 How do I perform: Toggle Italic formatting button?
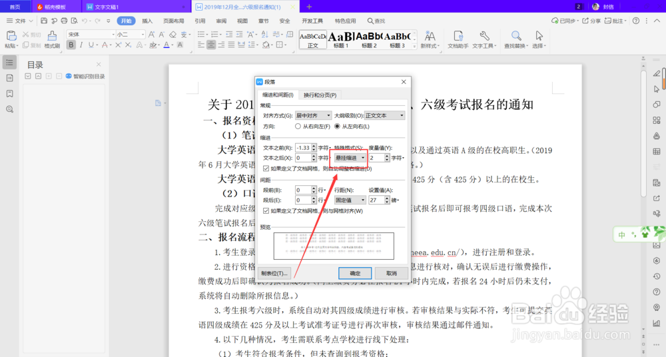tap(81, 45)
